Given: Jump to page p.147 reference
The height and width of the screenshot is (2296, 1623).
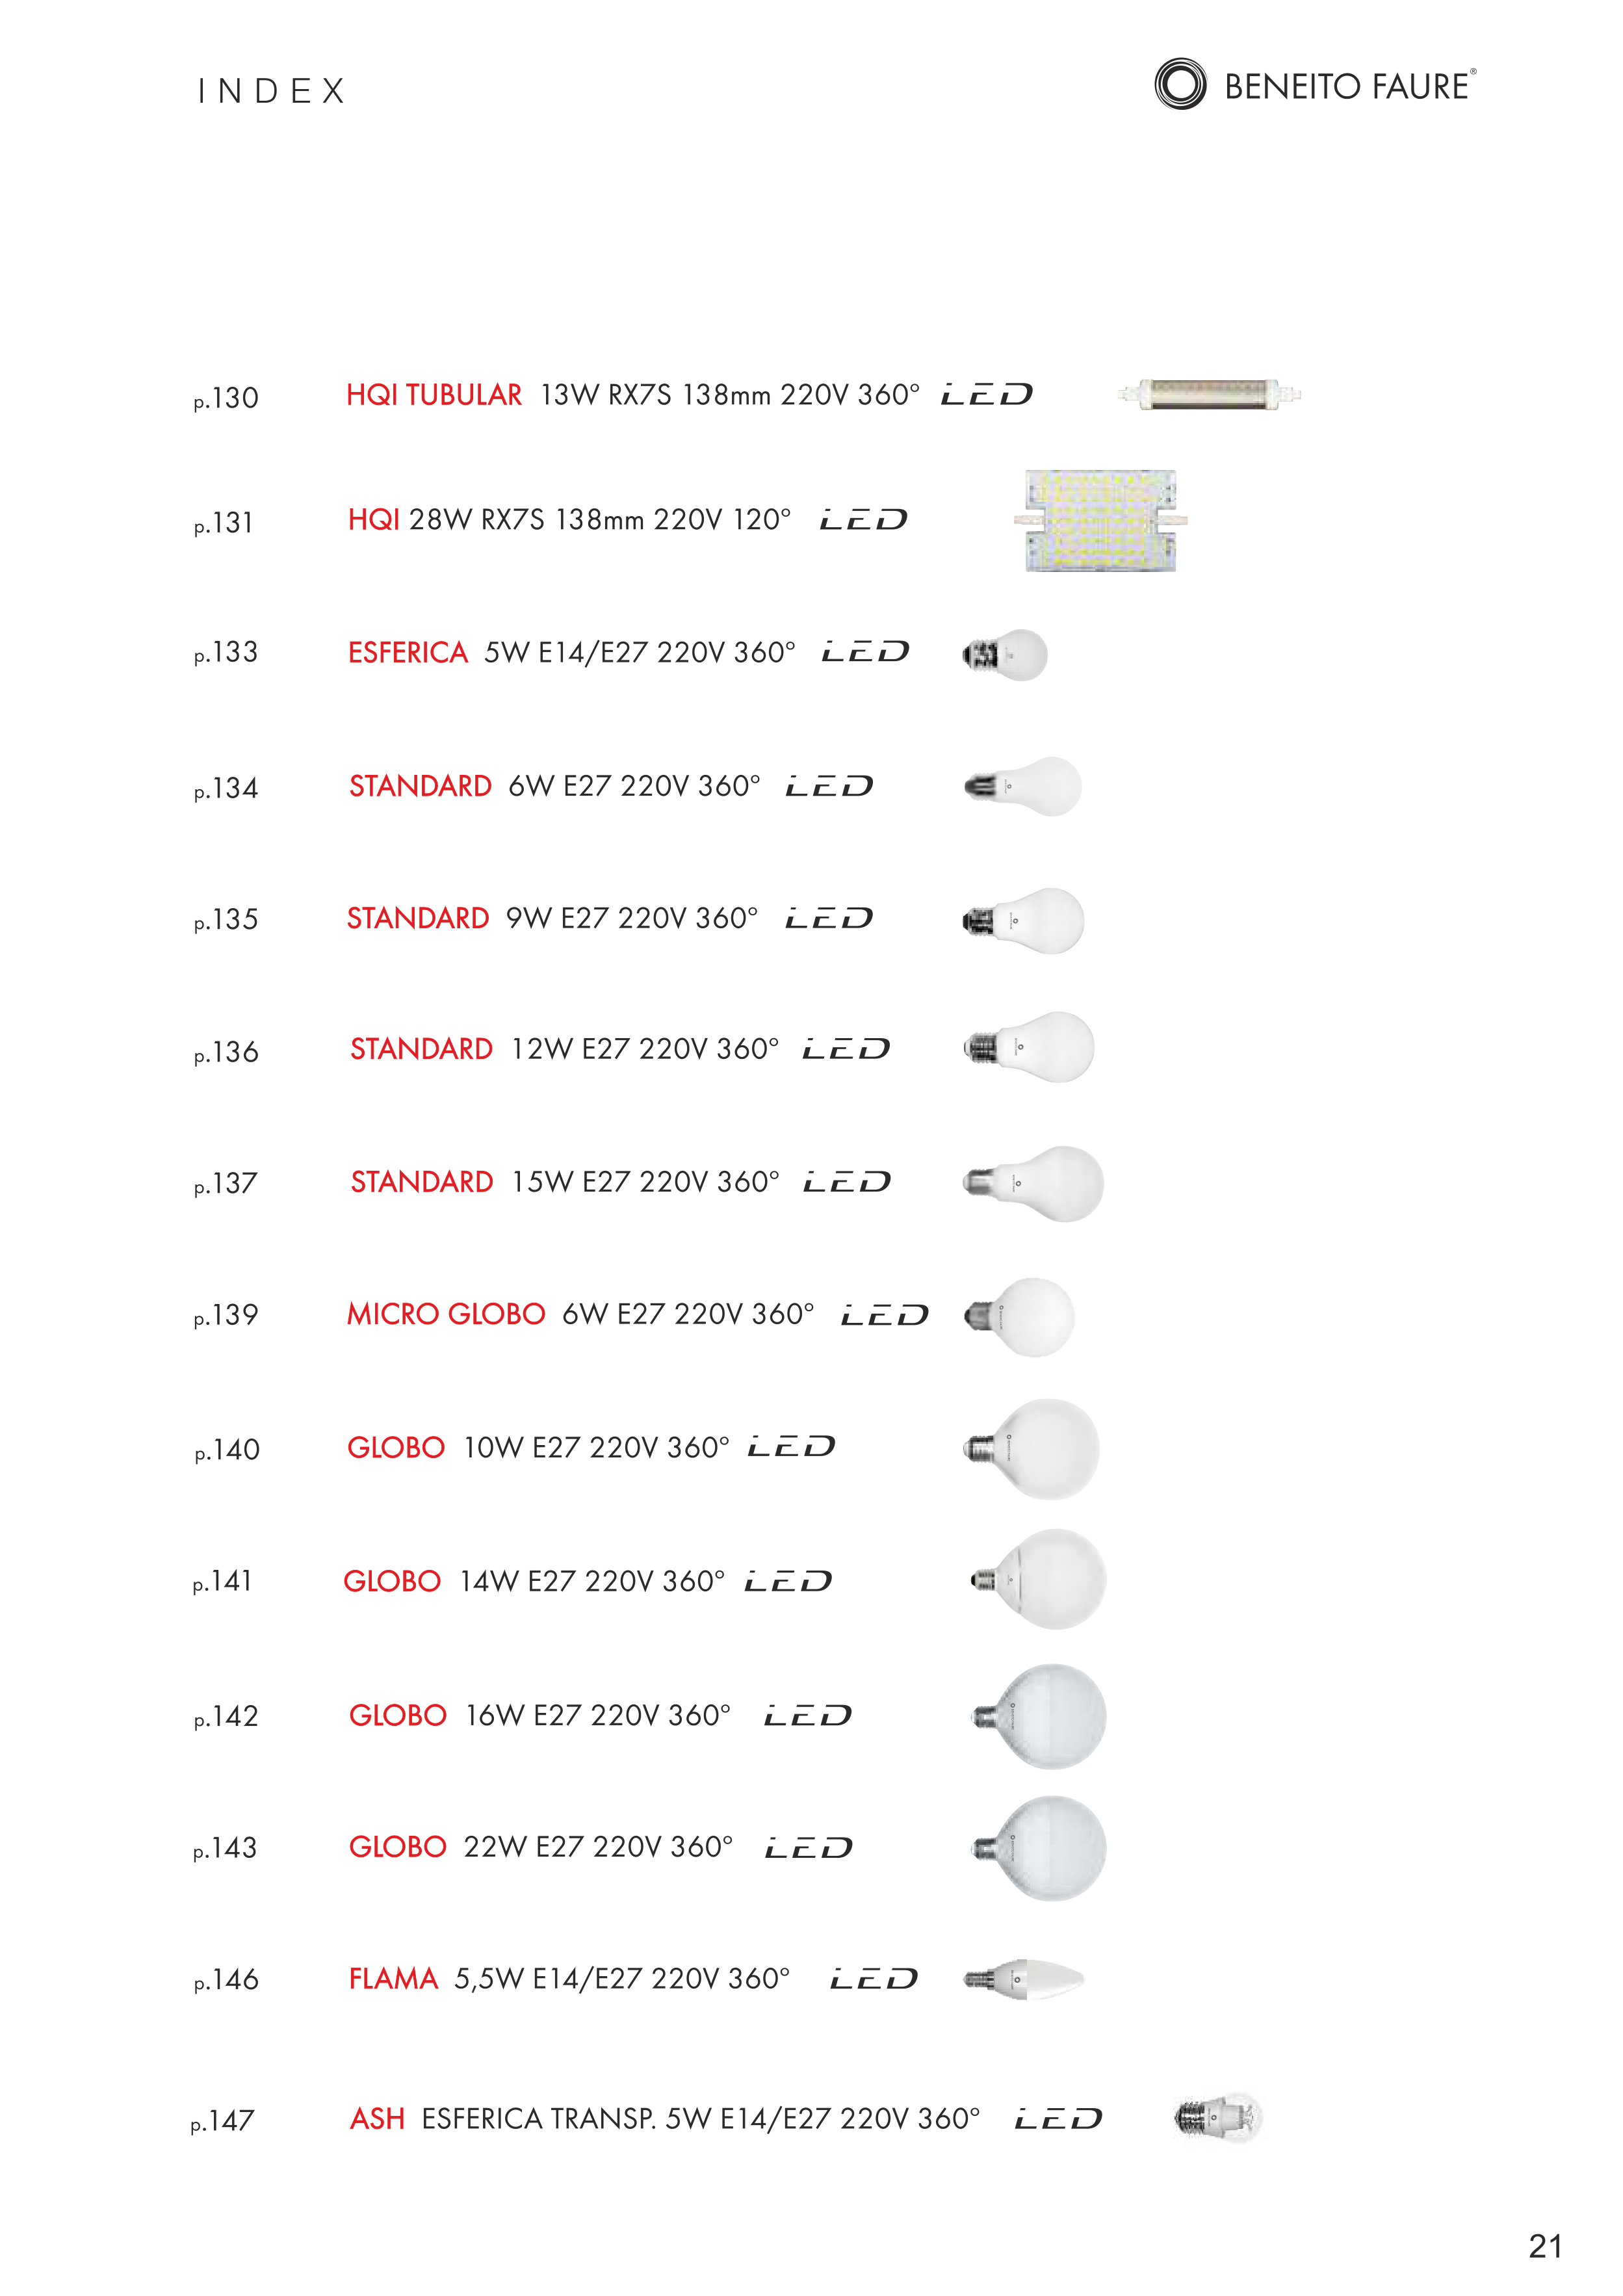Looking at the screenshot, I should point(223,2120).
